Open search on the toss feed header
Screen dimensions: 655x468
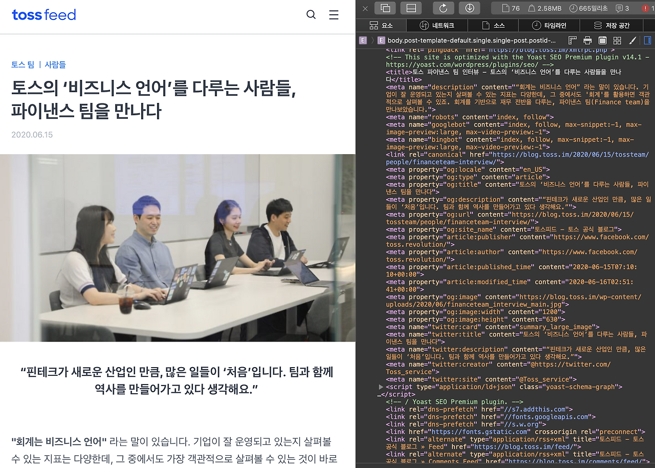(311, 15)
